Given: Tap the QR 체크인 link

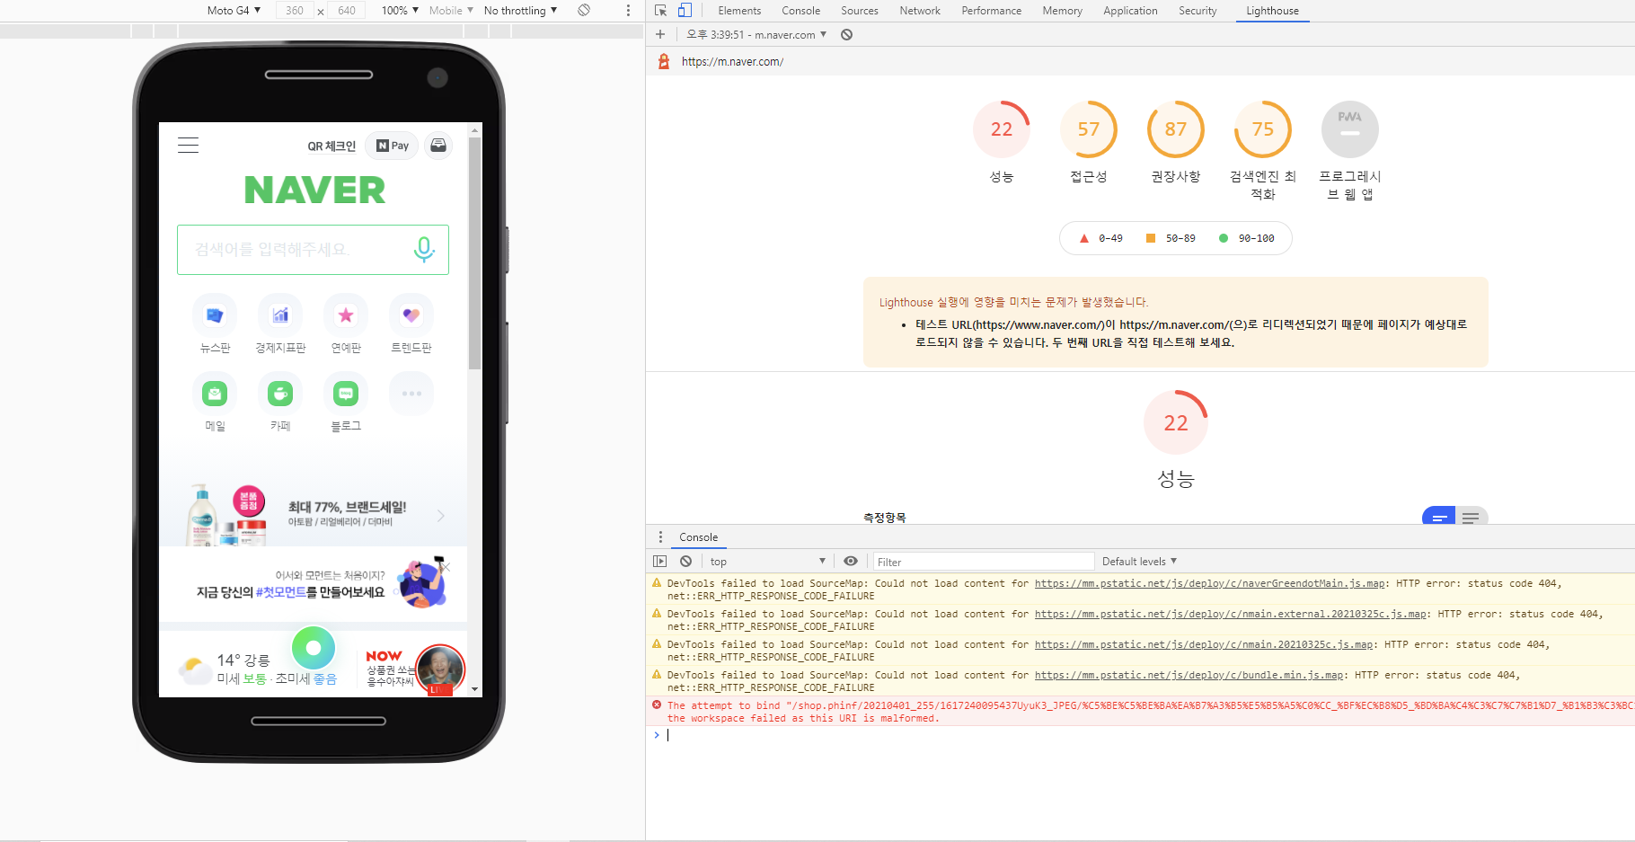Looking at the screenshot, I should (x=331, y=146).
